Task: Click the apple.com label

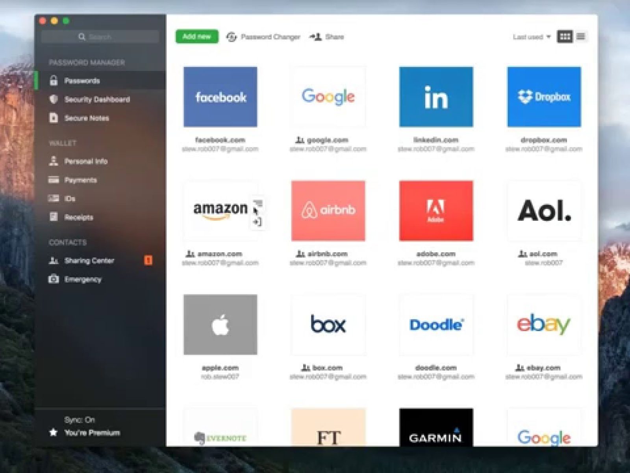Action: (220, 368)
